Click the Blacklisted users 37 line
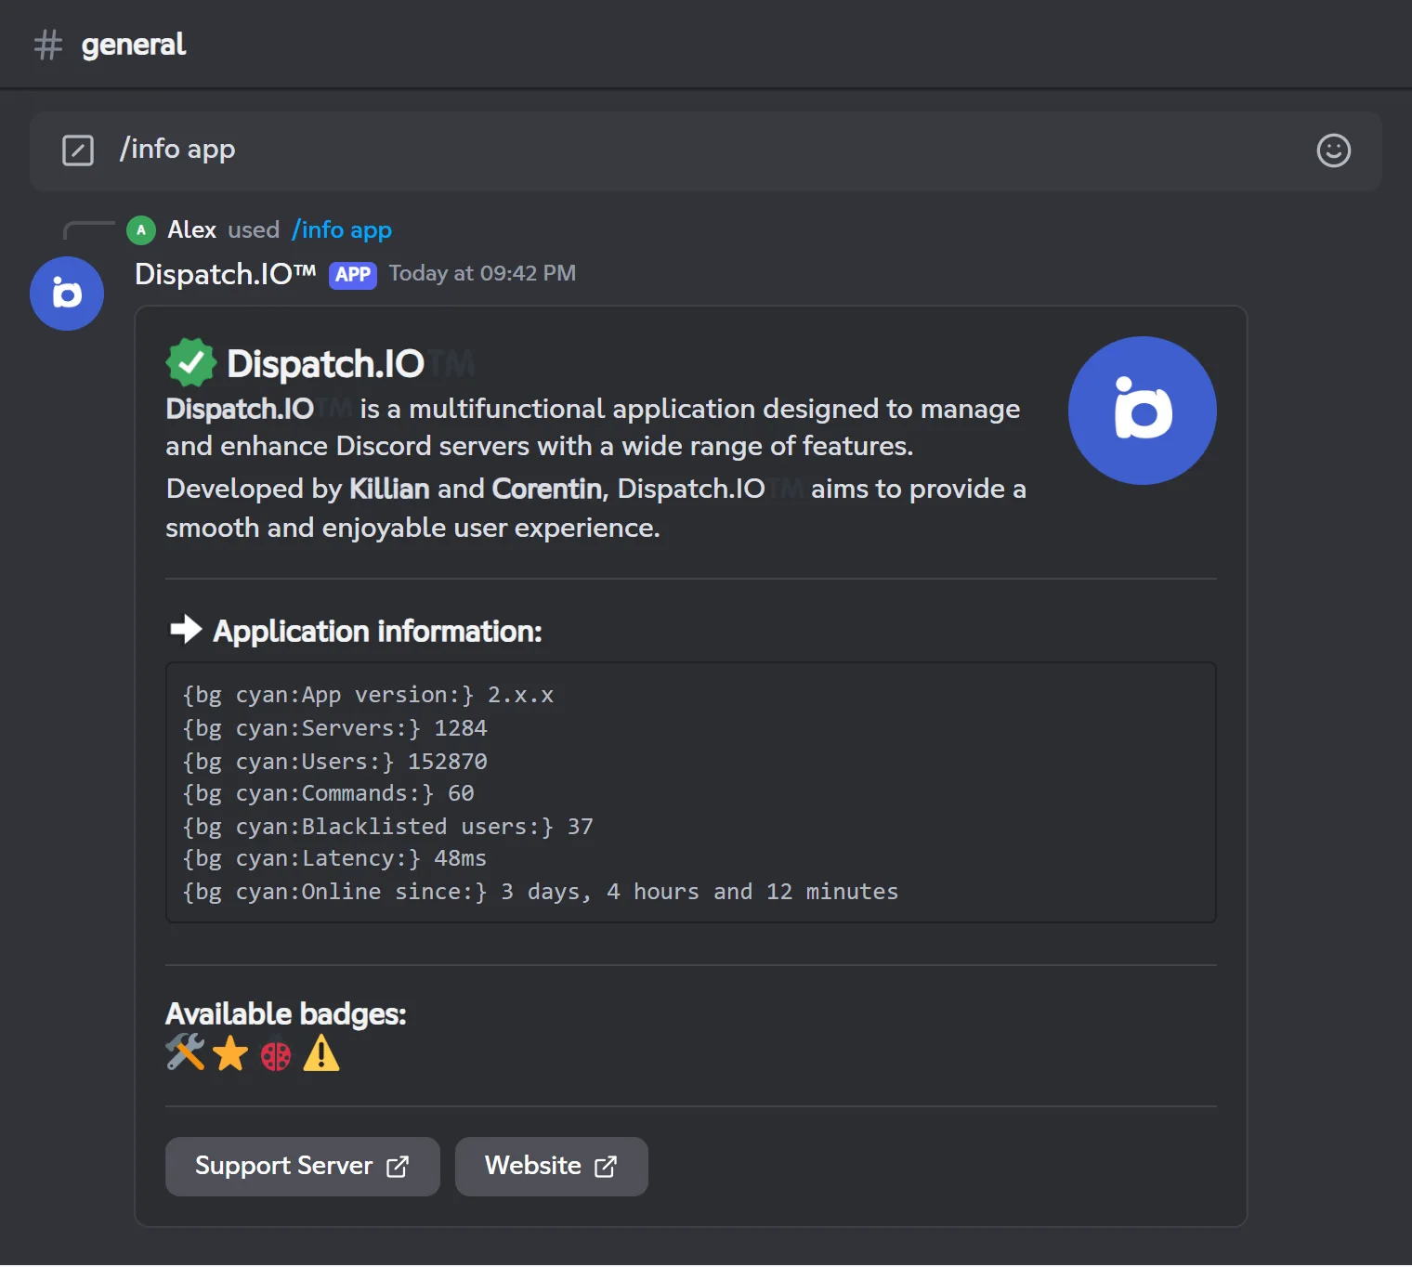This screenshot has width=1412, height=1267. (x=387, y=827)
